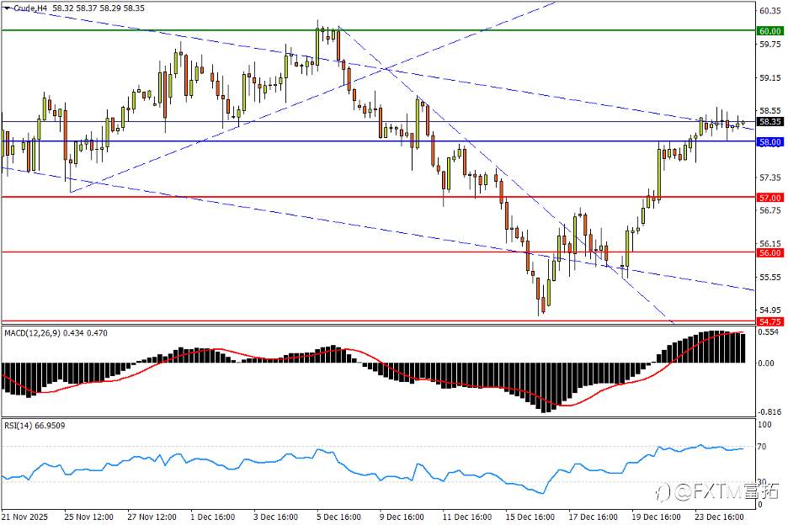Click the 25 Nov 12:00 date label
Viewport: 788px width, 525px height.
pyautogui.click(x=89, y=517)
